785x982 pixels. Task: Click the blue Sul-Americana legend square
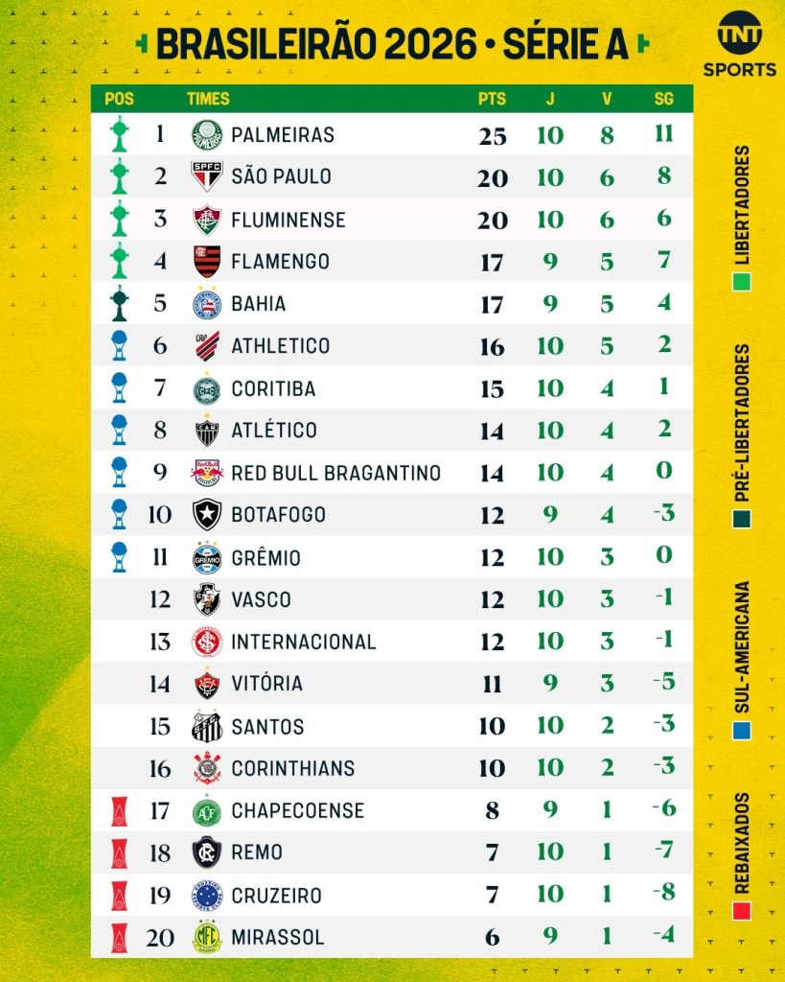click(742, 731)
